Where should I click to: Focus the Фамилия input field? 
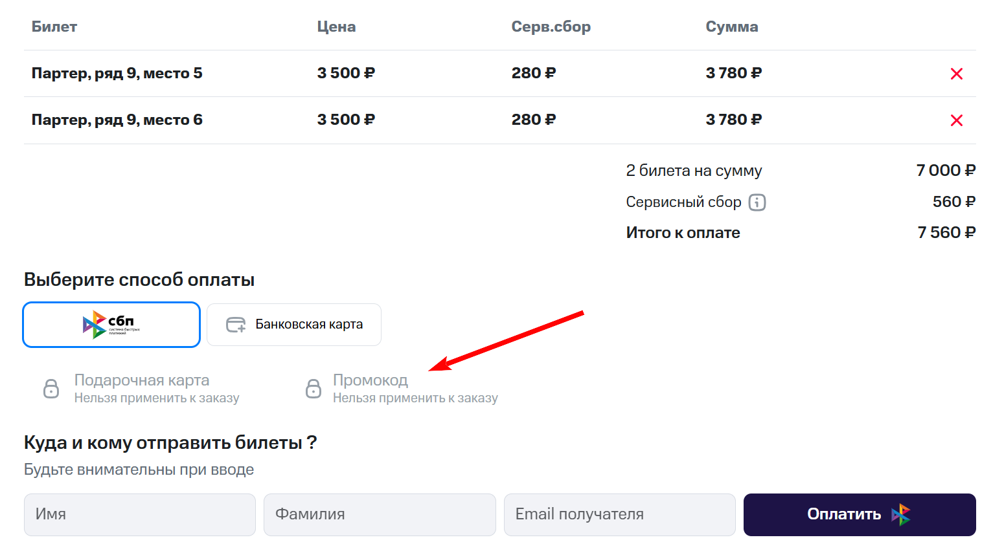click(380, 515)
